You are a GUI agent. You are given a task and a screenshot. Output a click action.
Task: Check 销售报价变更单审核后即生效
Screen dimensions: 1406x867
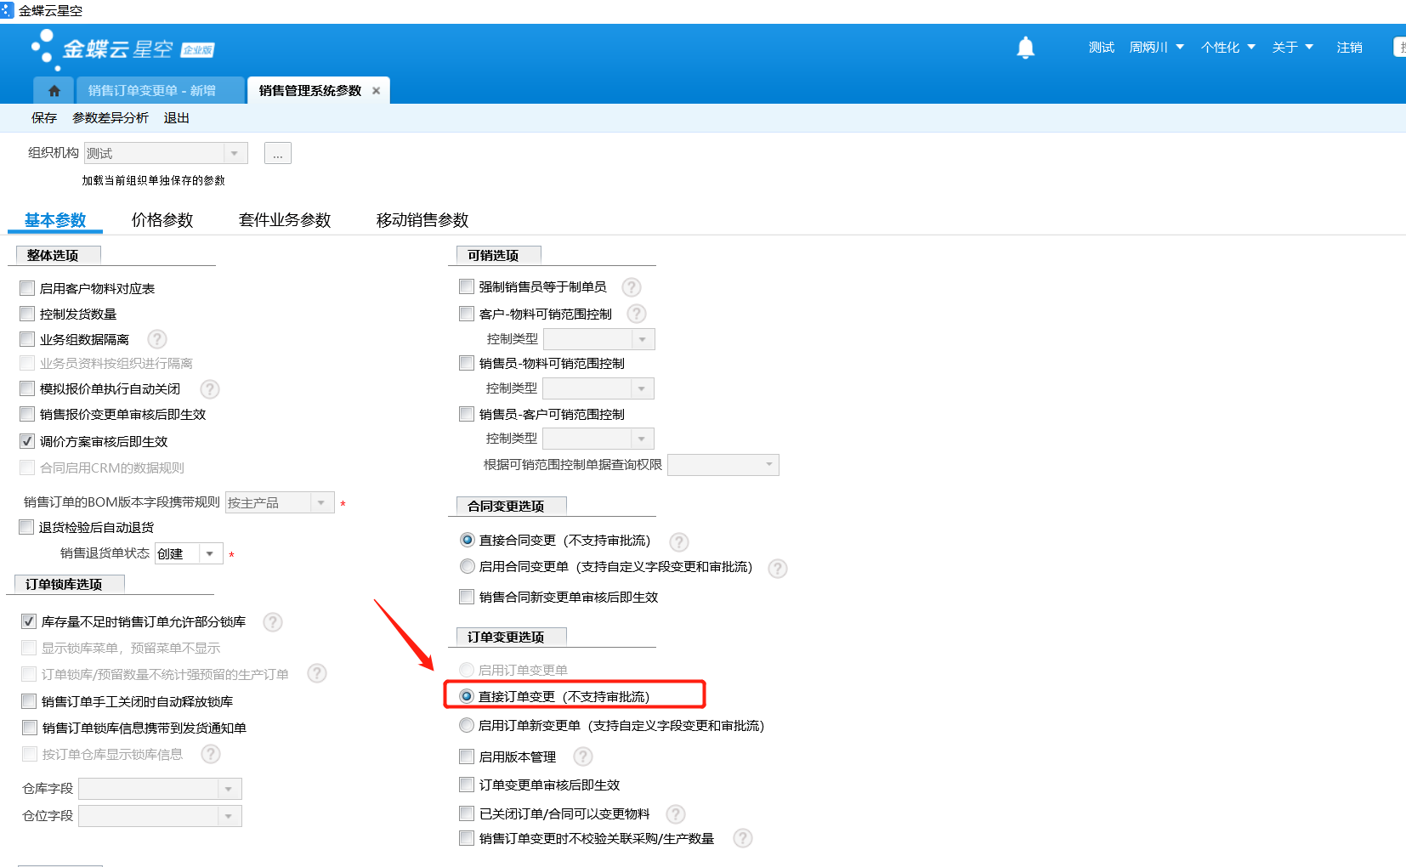27,414
